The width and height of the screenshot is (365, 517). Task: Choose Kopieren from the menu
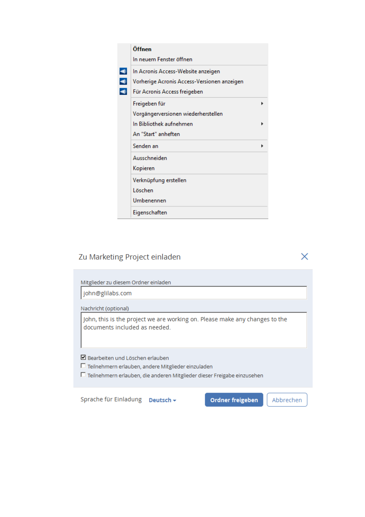pos(199,168)
